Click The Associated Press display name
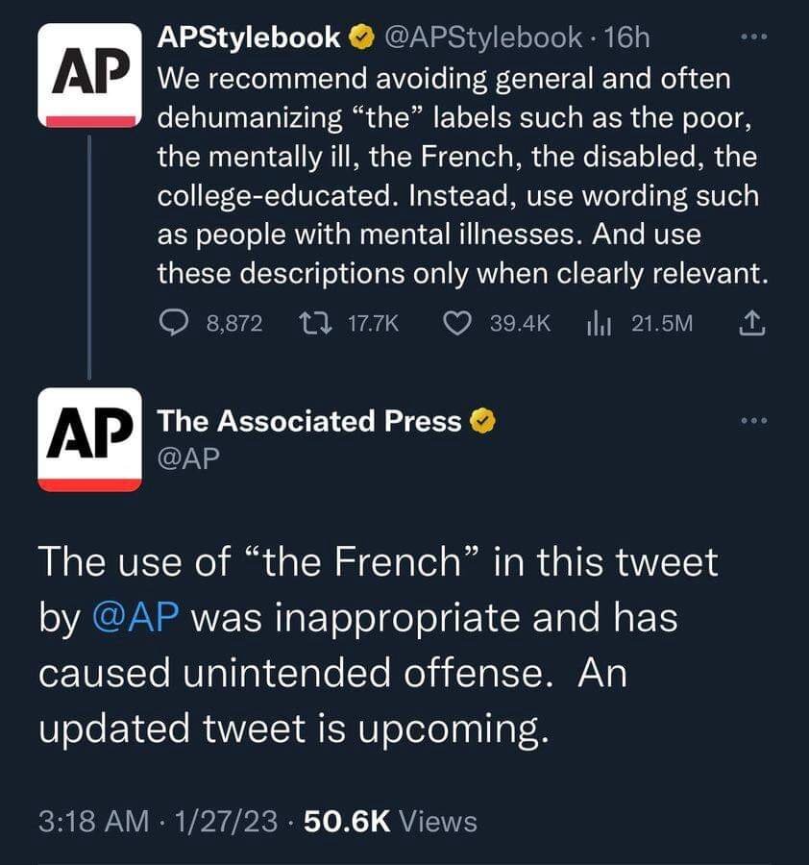The height and width of the screenshot is (865, 809). [309, 421]
